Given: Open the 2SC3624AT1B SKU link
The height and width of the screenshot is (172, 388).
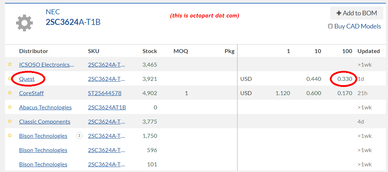Looking at the screenshot, I should [107, 107].
